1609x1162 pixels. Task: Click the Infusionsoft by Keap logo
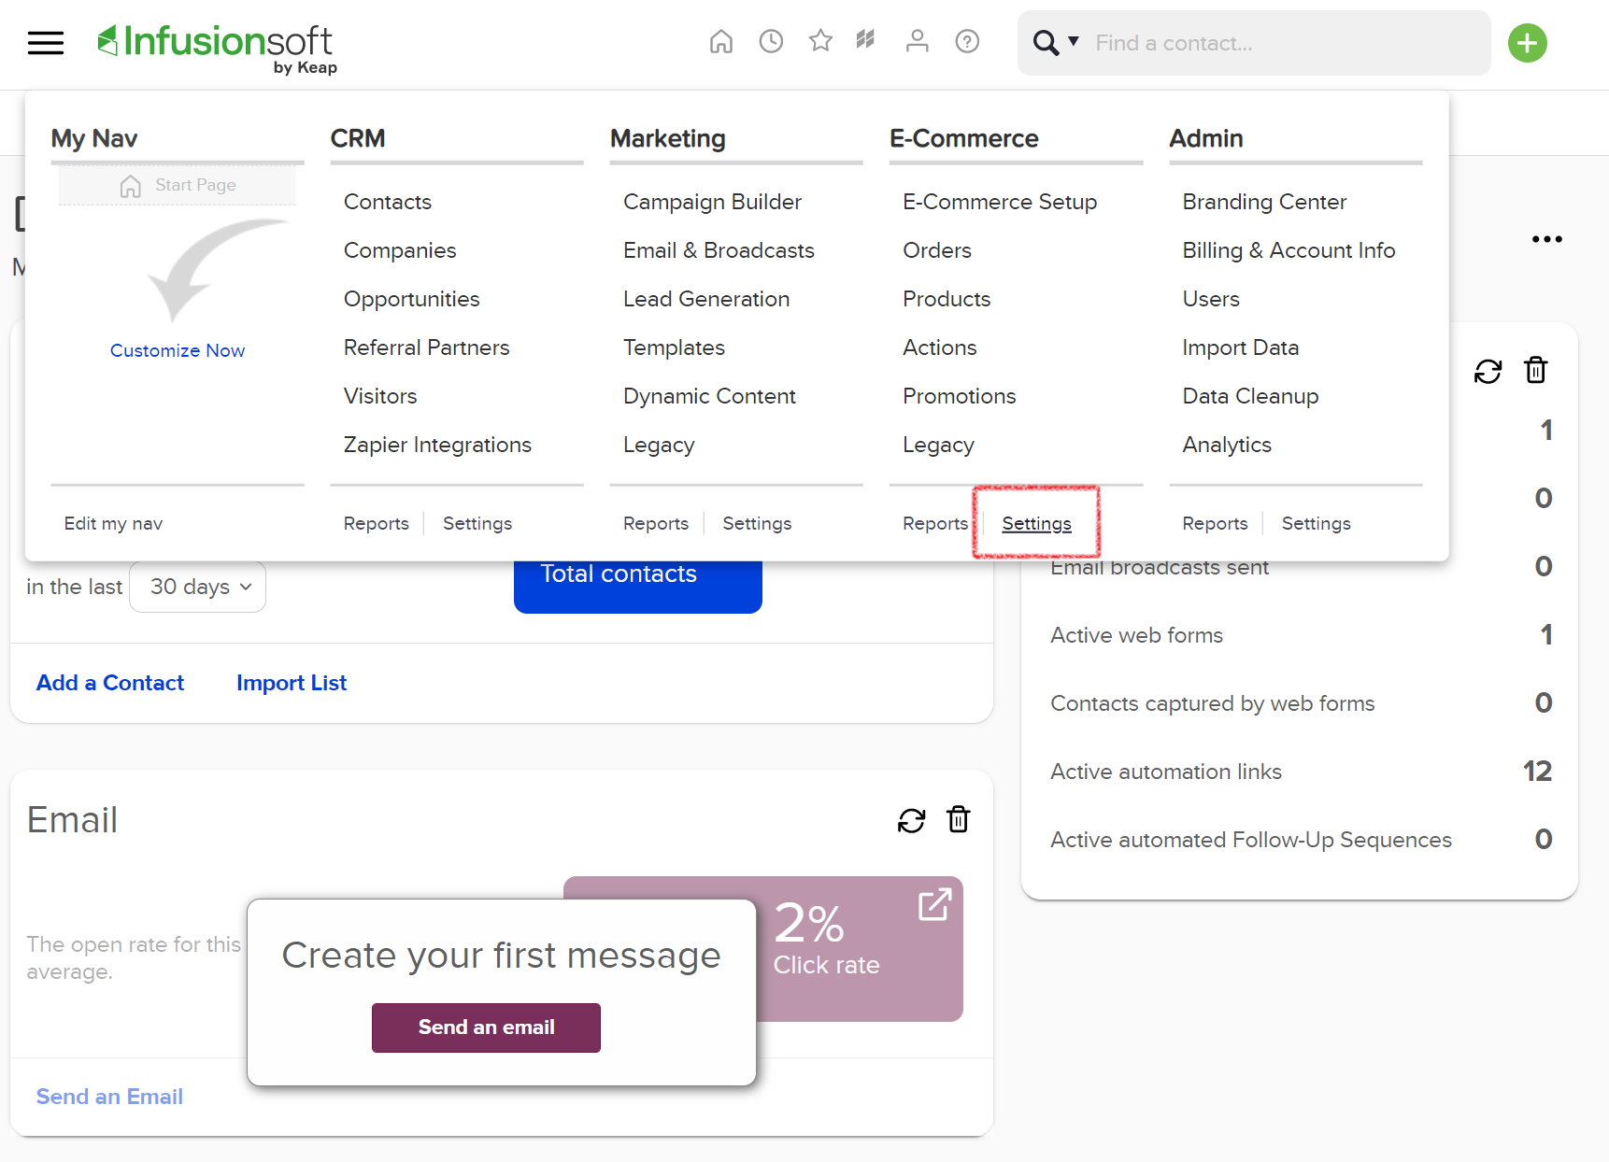[217, 48]
